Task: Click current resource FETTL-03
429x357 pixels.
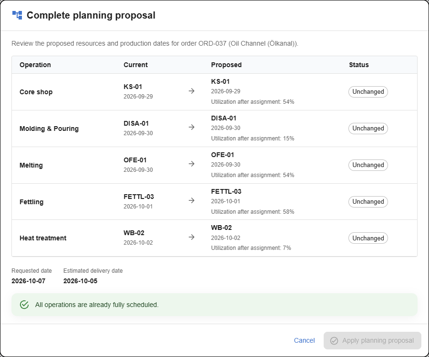Action: (x=139, y=197)
